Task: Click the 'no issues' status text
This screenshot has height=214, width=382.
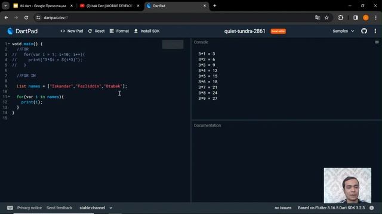Action: (x=283, y=208)
